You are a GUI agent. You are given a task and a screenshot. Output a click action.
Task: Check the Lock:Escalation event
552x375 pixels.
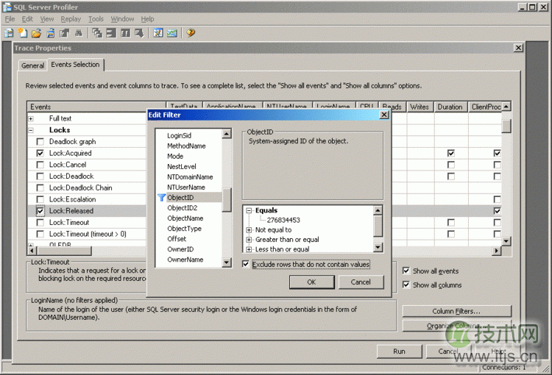(40, 199)
